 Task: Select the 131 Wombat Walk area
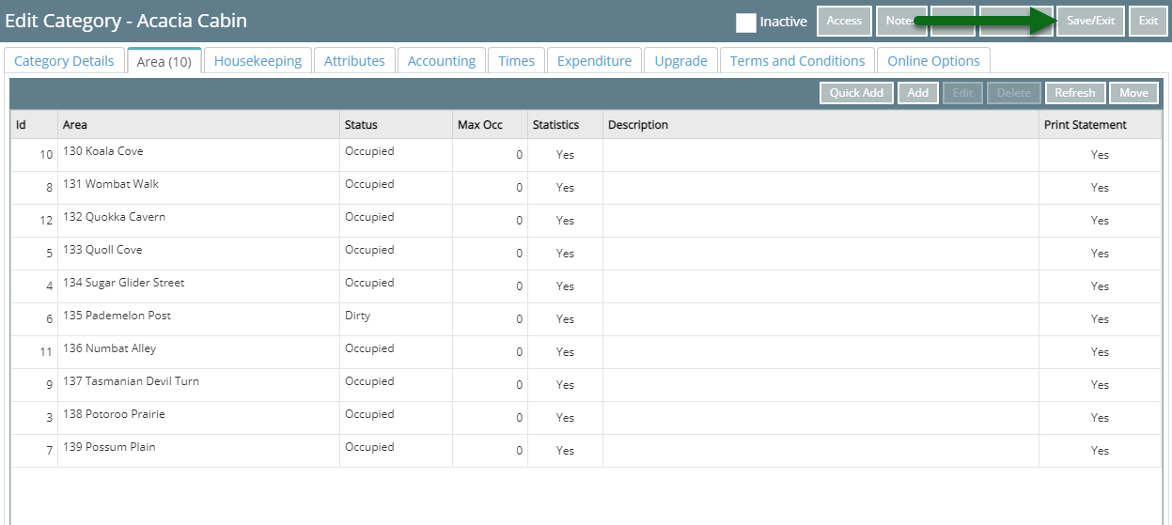[111, 184]
